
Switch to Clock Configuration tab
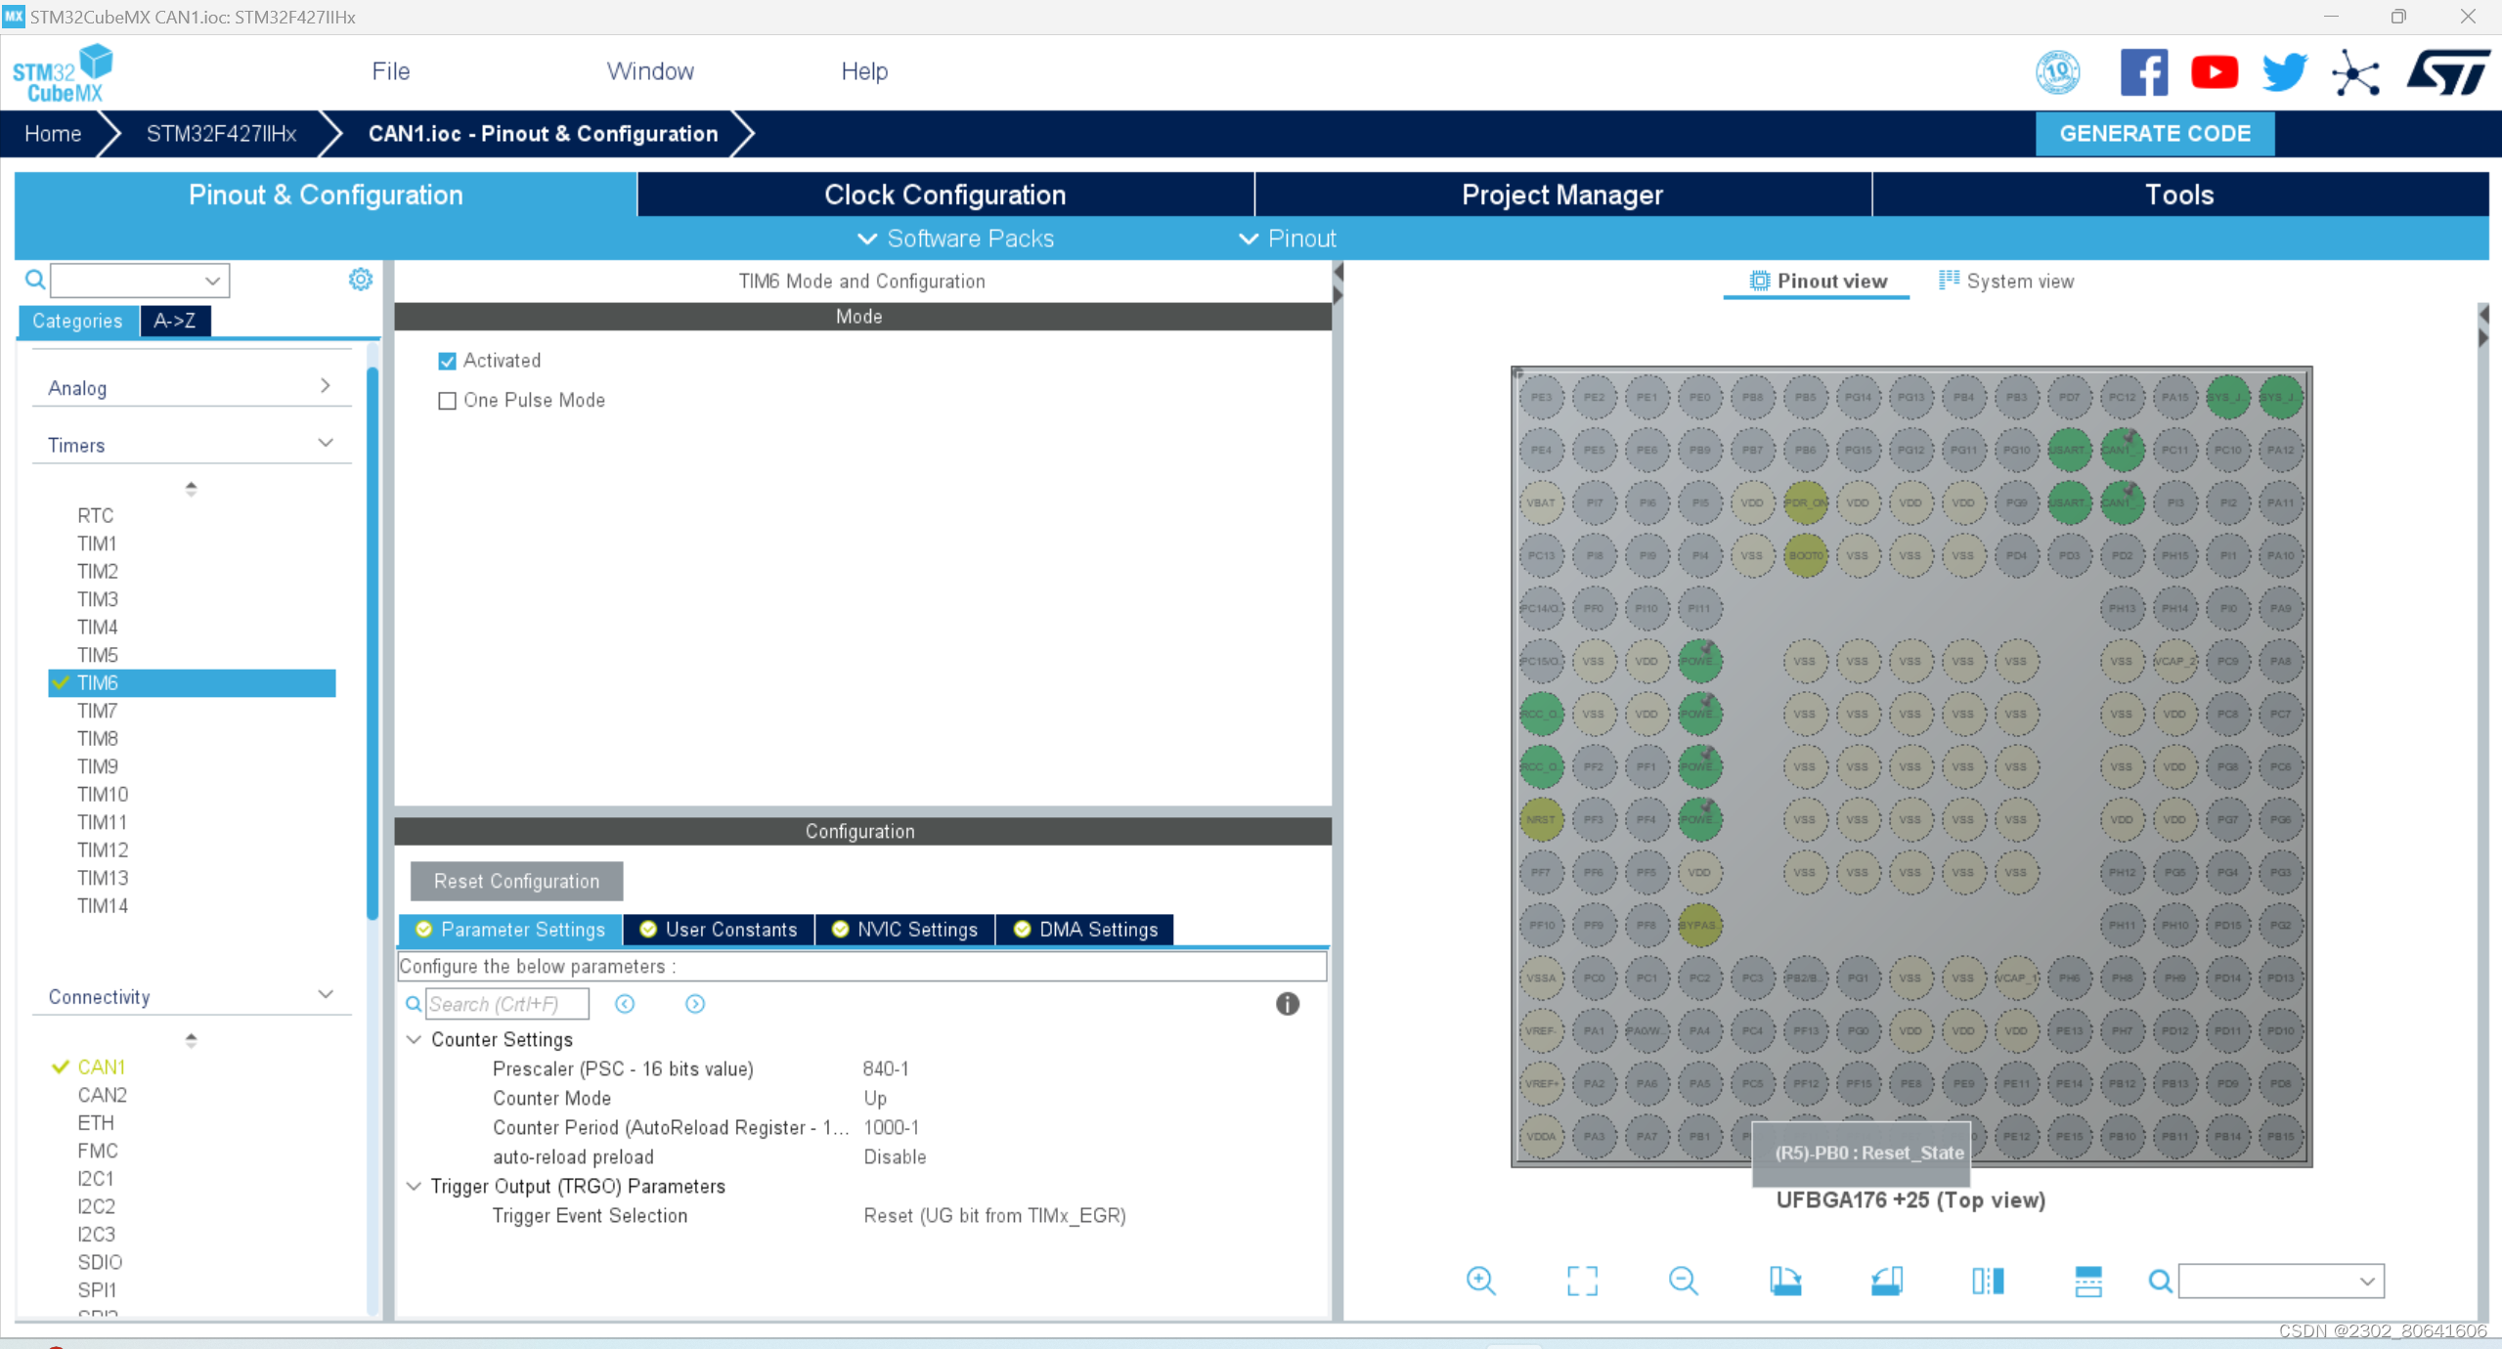(x=944, y=195)
